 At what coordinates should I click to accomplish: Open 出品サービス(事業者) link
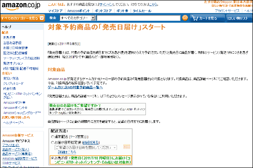(17, 154)
